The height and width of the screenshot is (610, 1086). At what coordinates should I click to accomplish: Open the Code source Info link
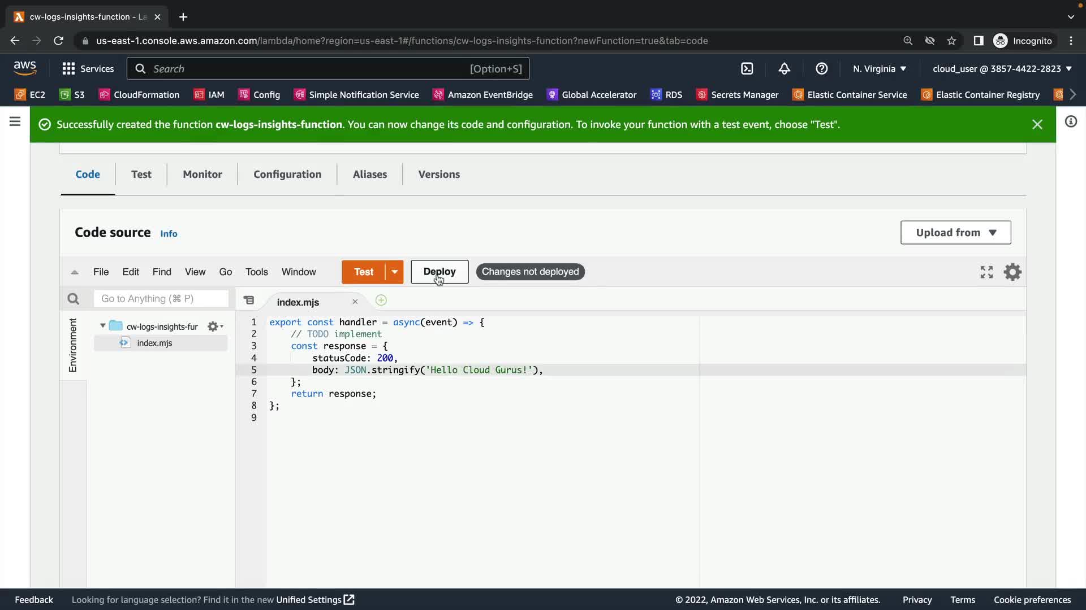[169, 234]
